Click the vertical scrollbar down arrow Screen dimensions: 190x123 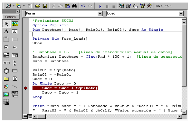(x=184, y=112)
